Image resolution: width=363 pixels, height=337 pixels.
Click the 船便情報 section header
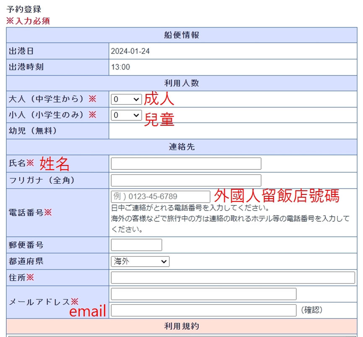click(x=182, y=35)
